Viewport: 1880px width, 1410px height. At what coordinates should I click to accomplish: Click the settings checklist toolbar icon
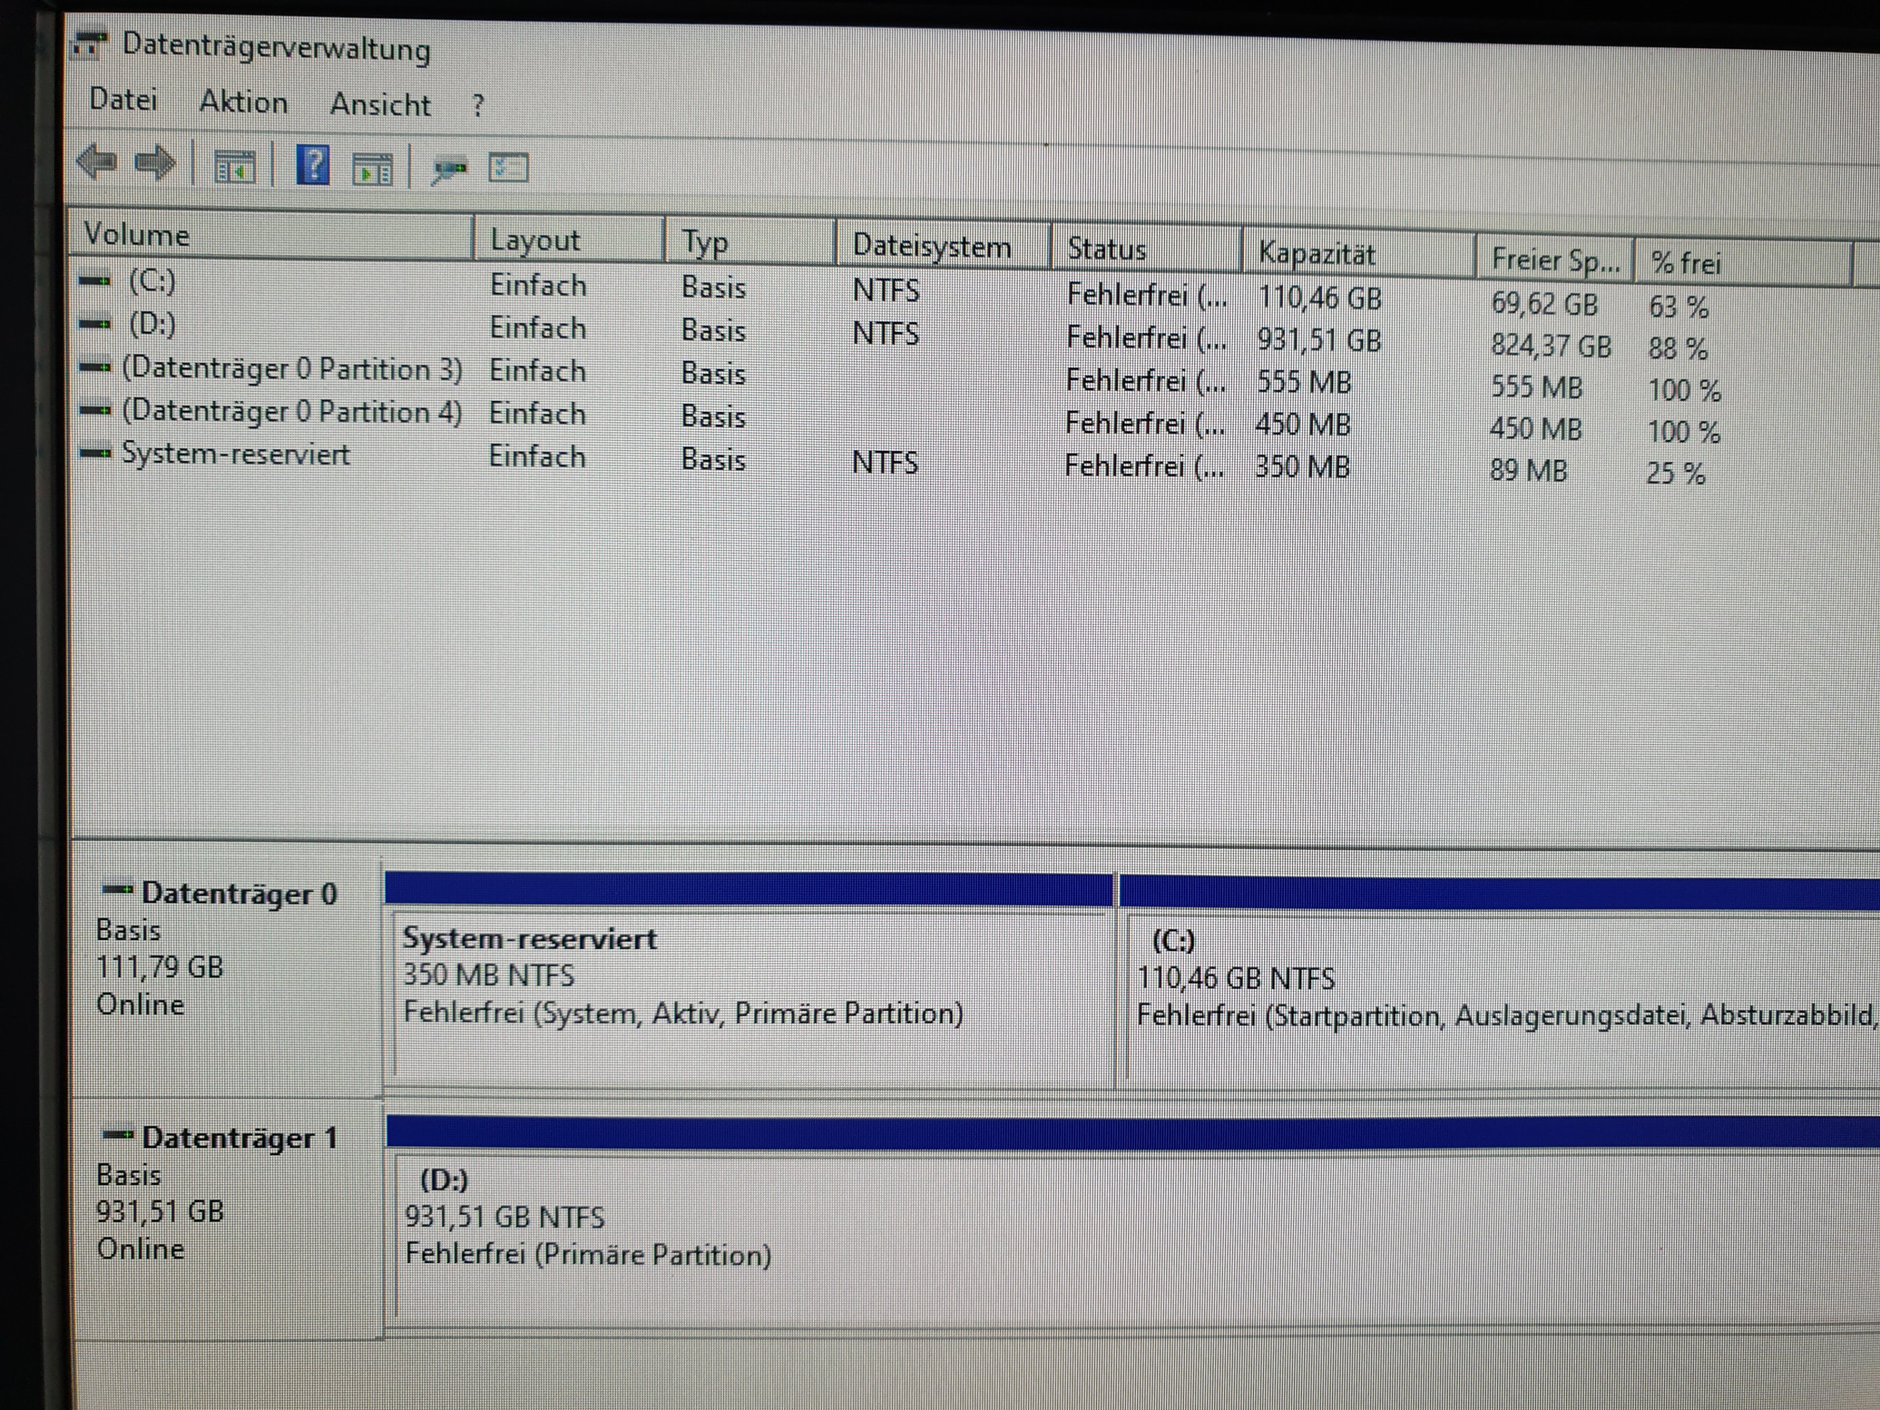(x=508, y=168)
